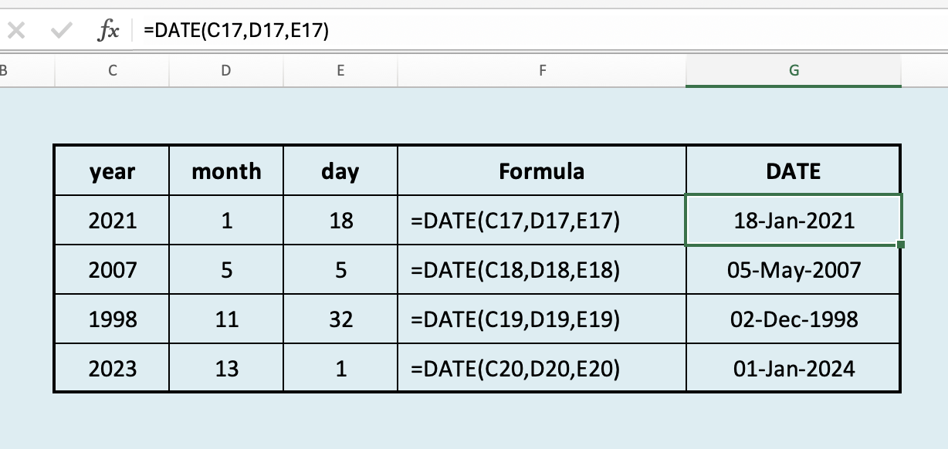Click the fill handle on cell G17
The height and width of the screenshot is (449, 948).
coord(901,245)
